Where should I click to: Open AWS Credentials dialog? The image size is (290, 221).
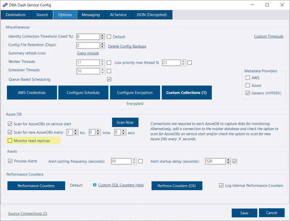tap(32, 92)
